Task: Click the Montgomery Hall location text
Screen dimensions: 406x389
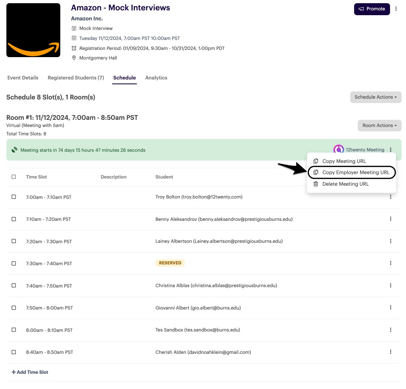Action: [x=98, y=58]
